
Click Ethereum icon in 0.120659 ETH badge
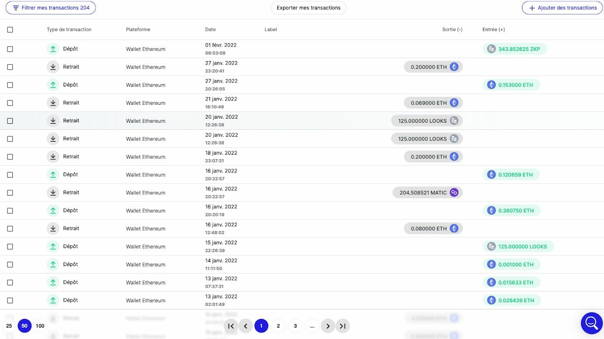pyautogui.click(x=491, y=174)
